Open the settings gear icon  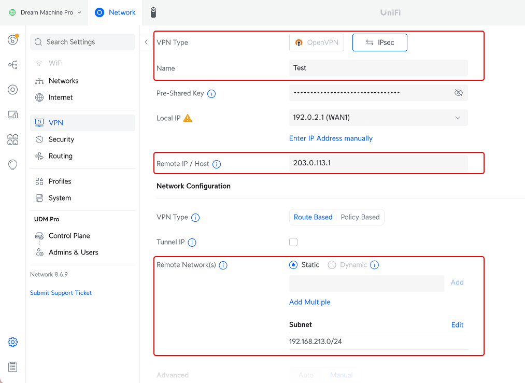[13, 342]
